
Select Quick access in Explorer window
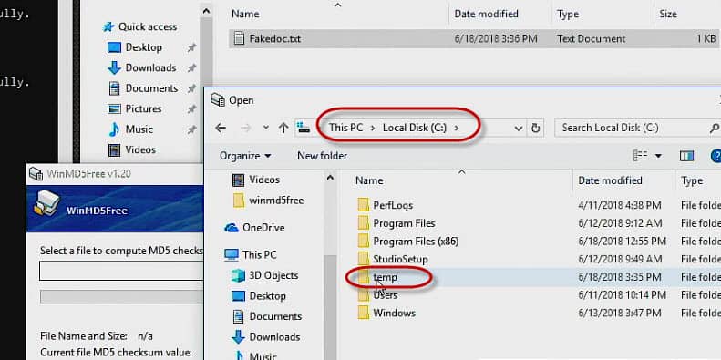pyautogui.click(x=147, y=26)
